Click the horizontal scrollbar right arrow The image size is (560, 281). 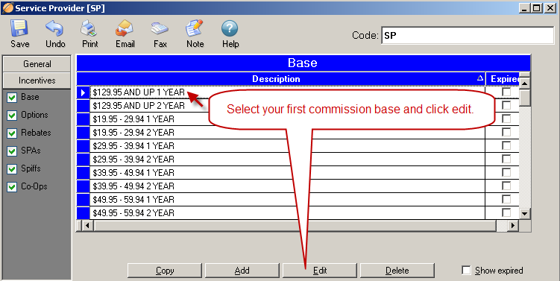[x=513, y=225]
